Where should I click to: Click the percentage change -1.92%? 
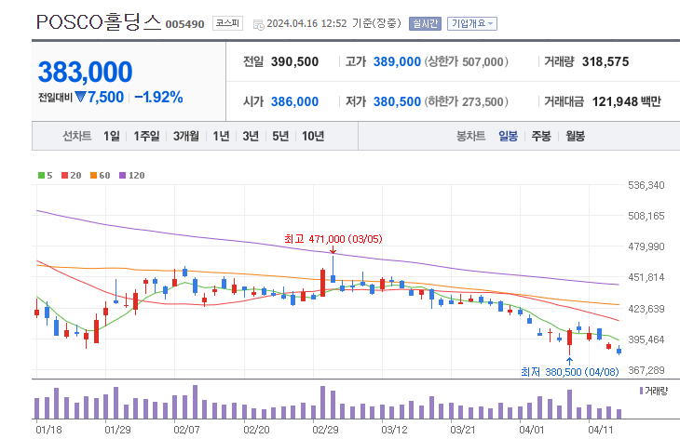tap(158, 98)
